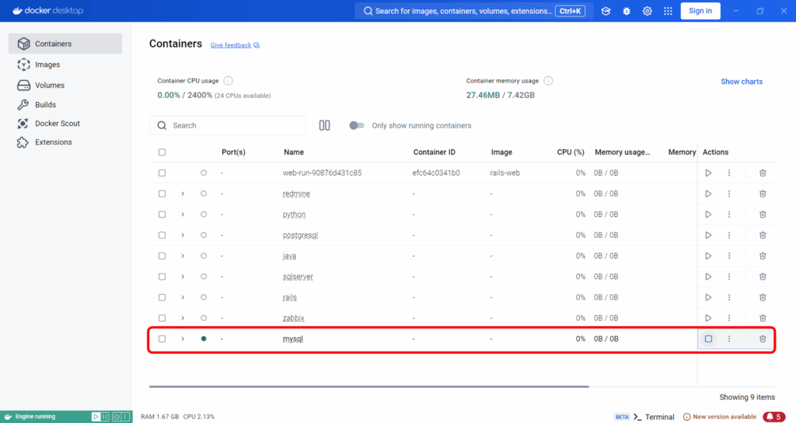Expand the rails container group
This screenshot has height=423, width=796.
point(183,297)
